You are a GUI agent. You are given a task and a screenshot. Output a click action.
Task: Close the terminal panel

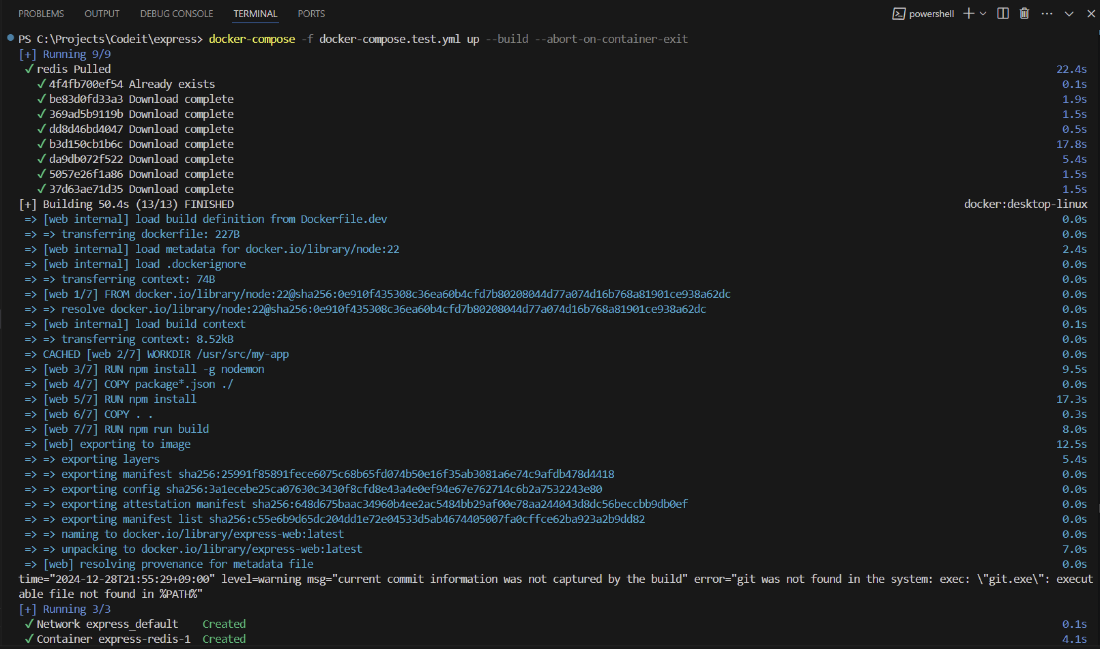[1091, 14]
